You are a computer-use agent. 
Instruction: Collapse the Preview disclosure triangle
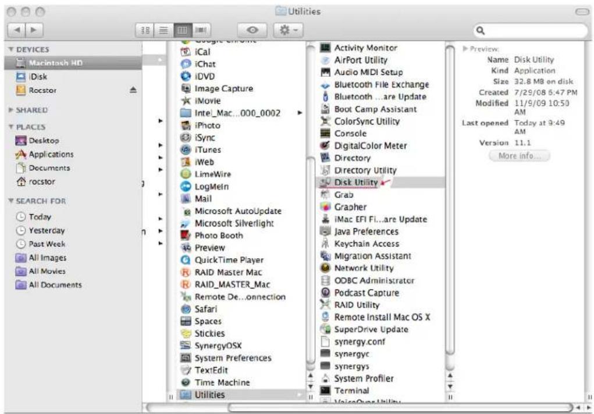465,48
